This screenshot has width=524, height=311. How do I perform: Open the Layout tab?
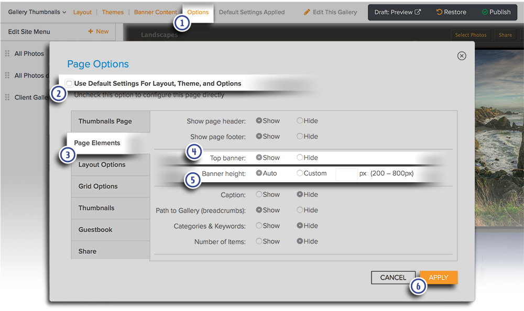(82, 13)
